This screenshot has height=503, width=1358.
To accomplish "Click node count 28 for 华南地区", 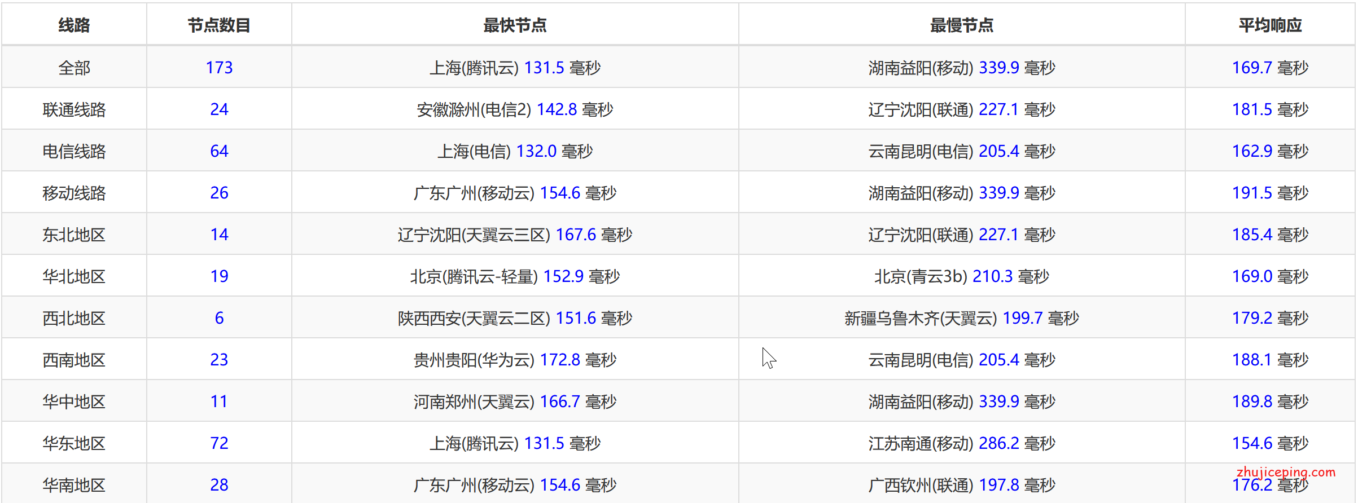I will pyautogui.click(x=219, y=485).
